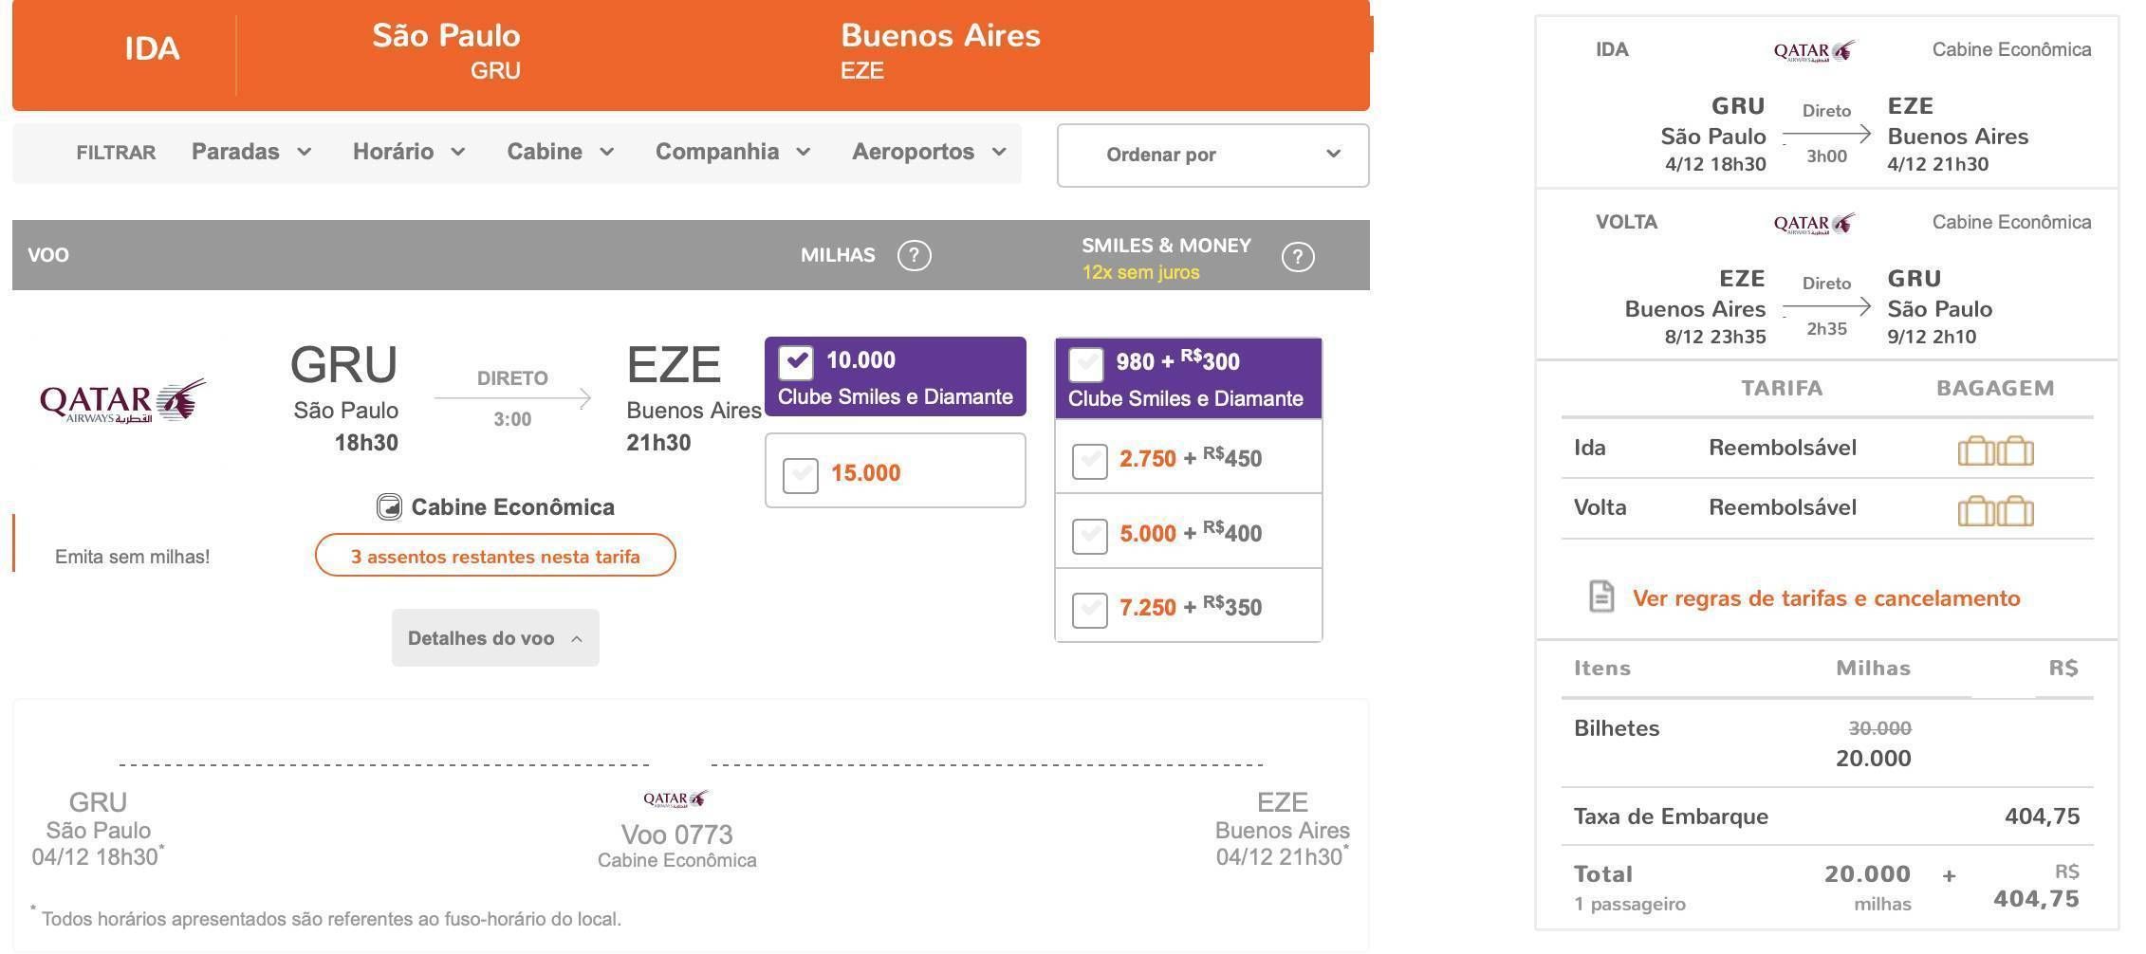Open the Paradas filter dropdown
Viewport: 2146px width, 954px height.
click(x=251, y=152)
